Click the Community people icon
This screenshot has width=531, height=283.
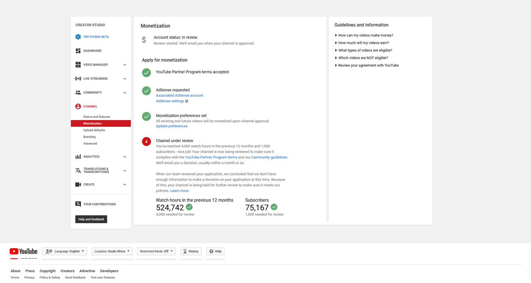78,93
